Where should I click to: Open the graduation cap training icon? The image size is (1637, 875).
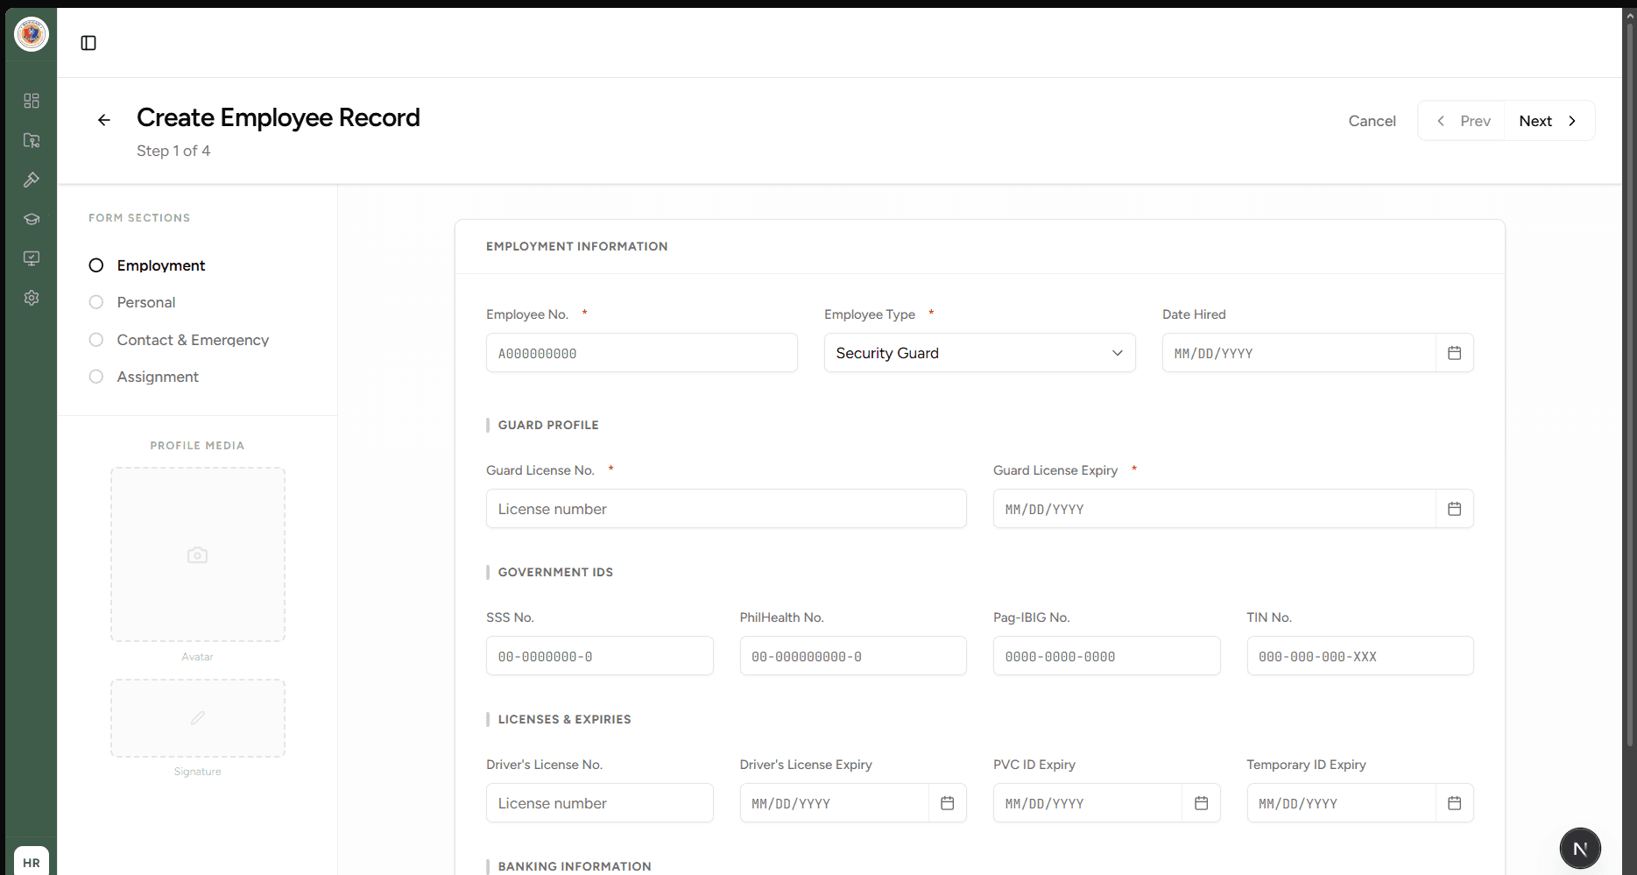[x=32, y=219]
